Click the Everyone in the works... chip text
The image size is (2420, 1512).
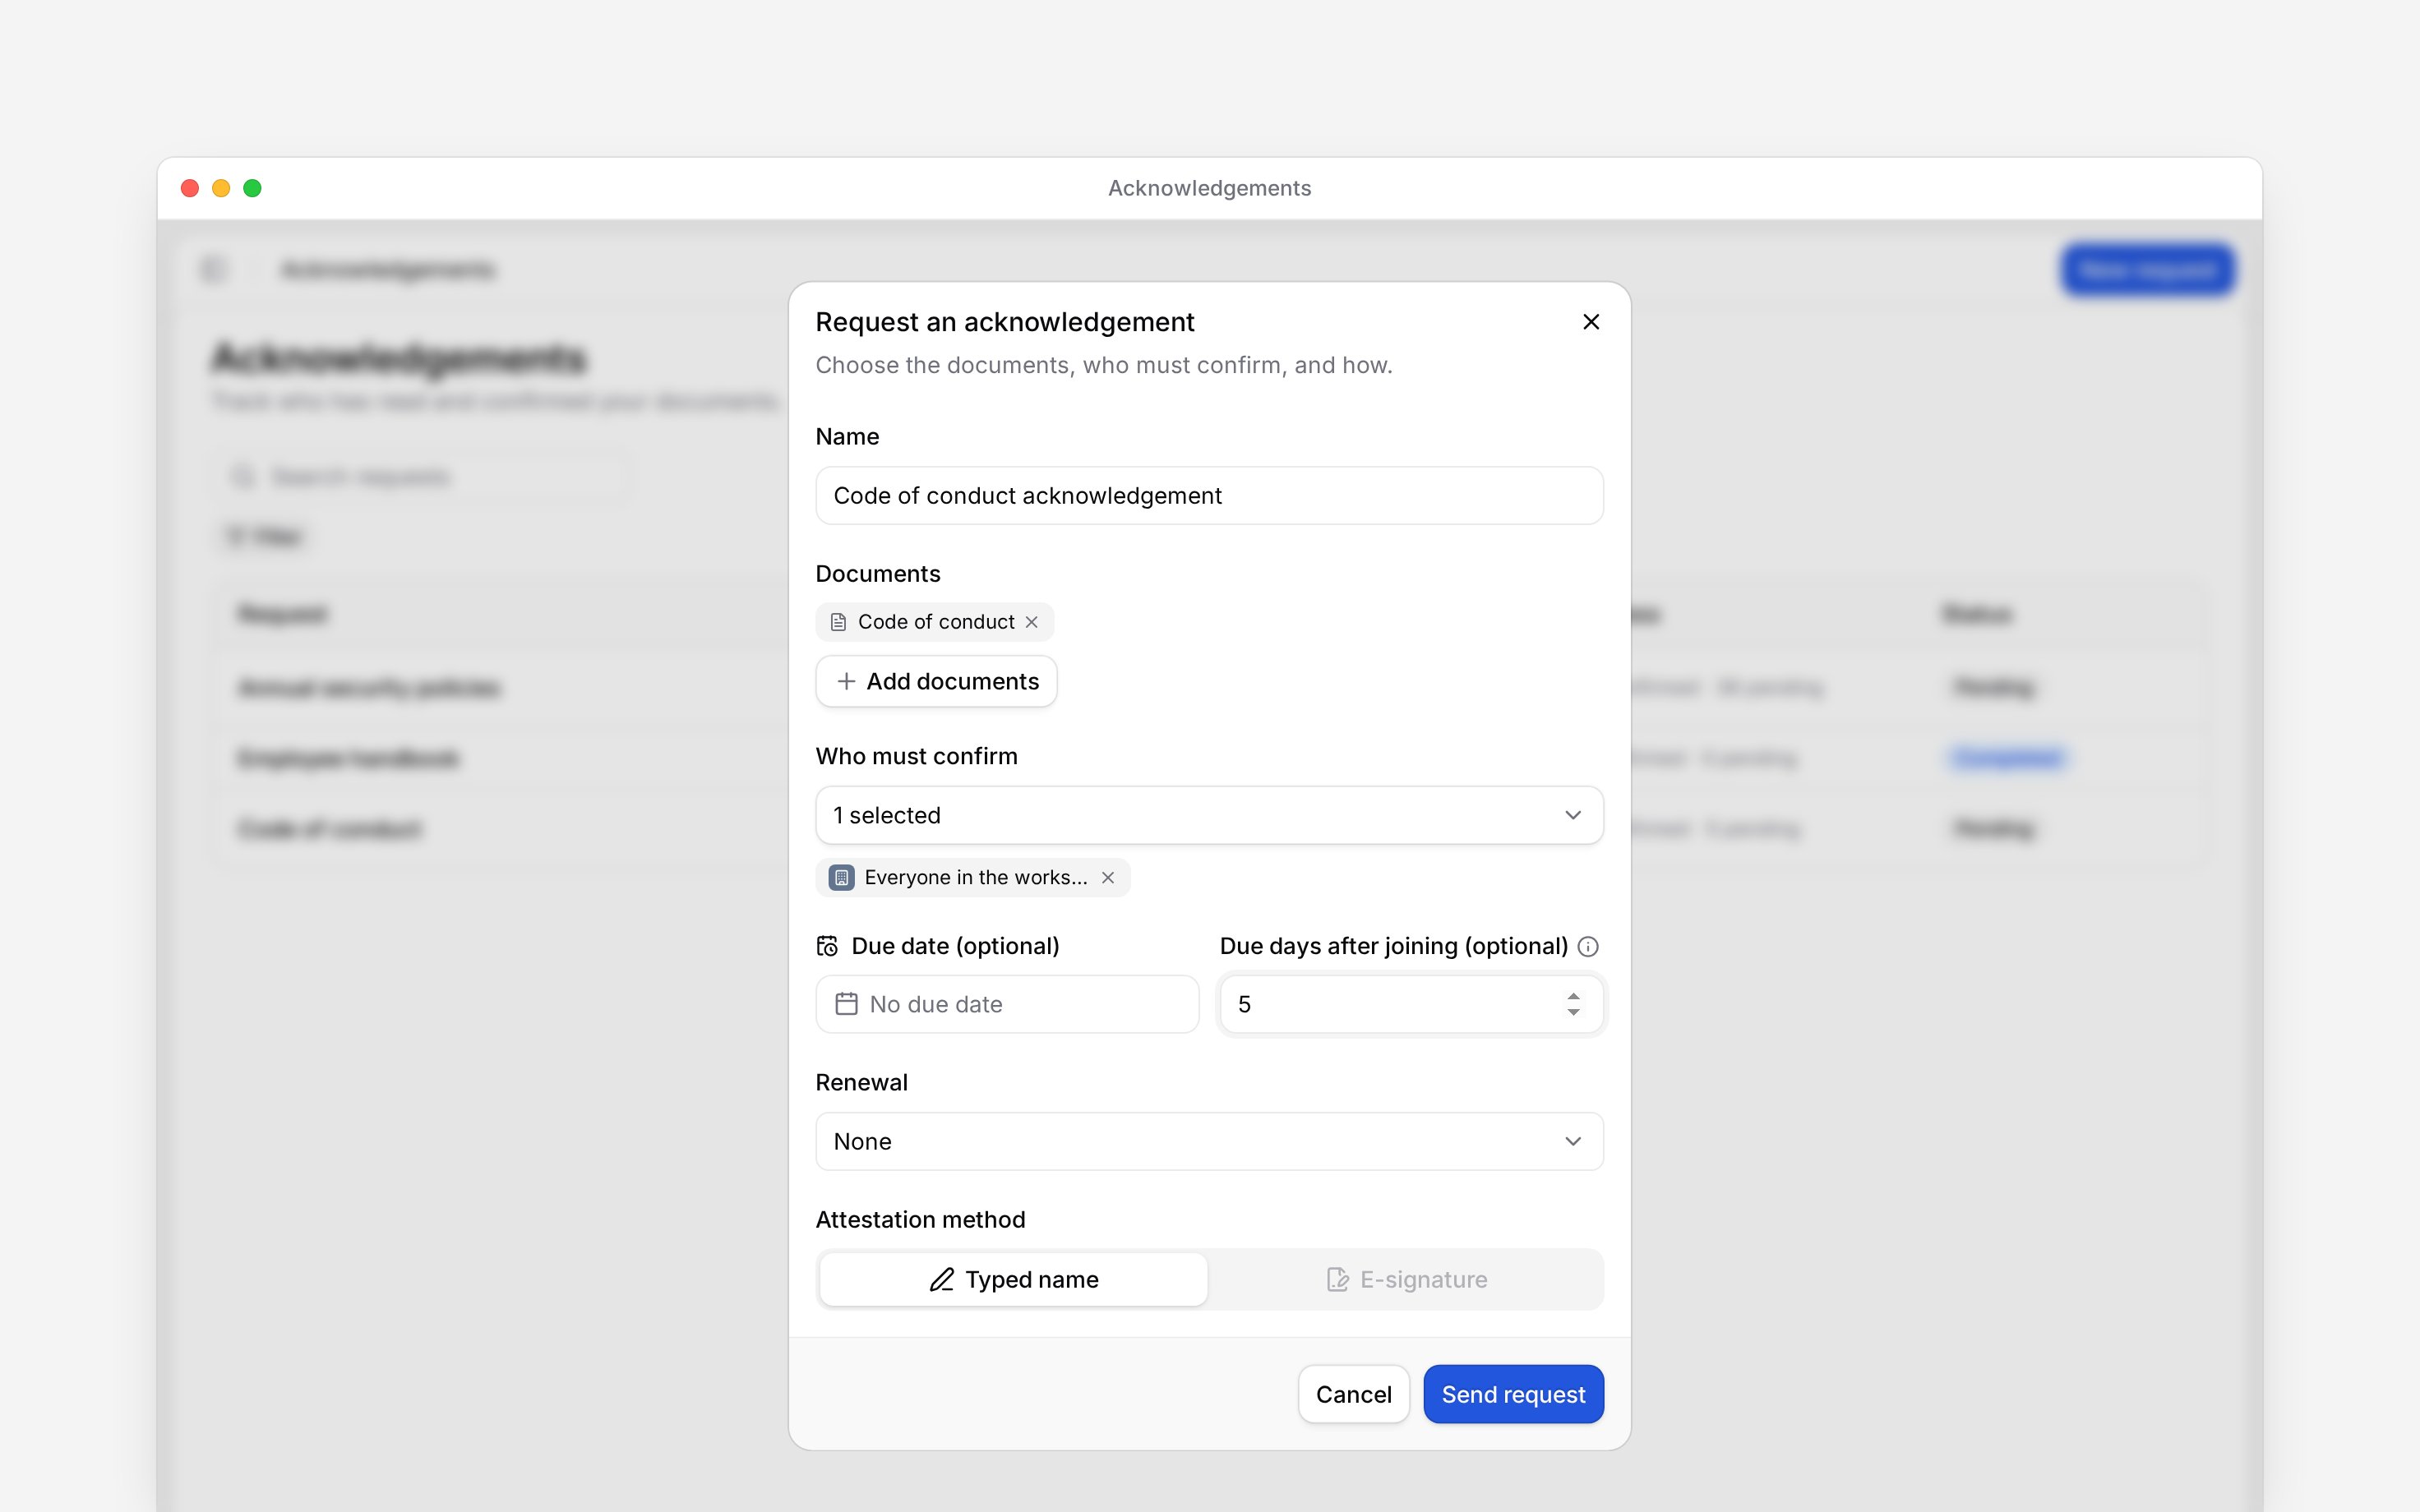[975, 877]
